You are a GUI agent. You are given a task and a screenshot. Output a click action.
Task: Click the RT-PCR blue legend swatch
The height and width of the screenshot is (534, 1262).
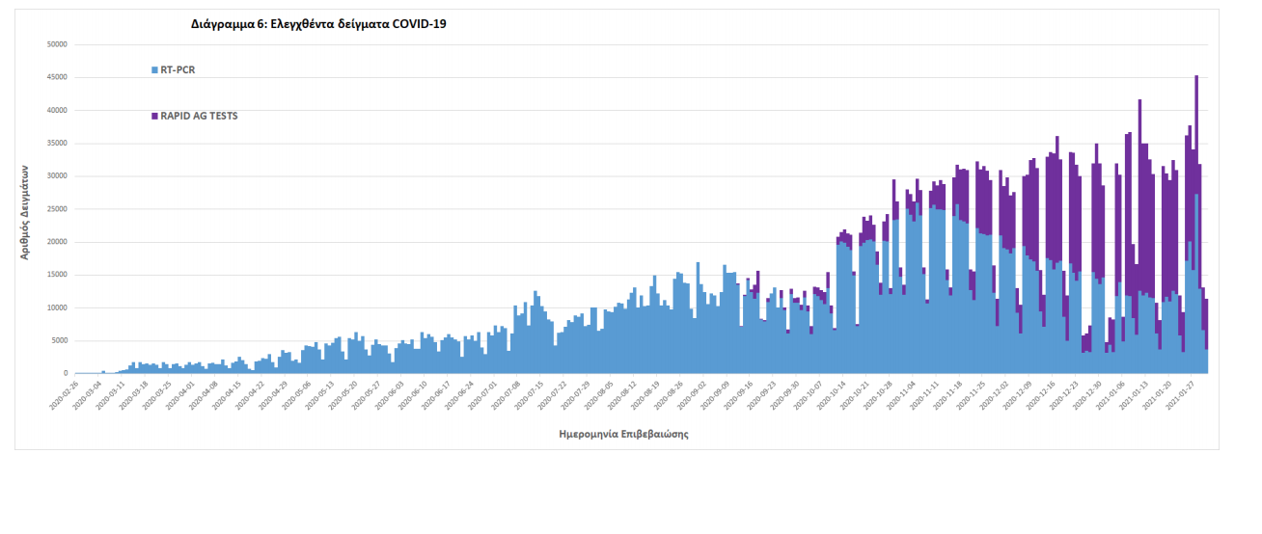point(154,69)
